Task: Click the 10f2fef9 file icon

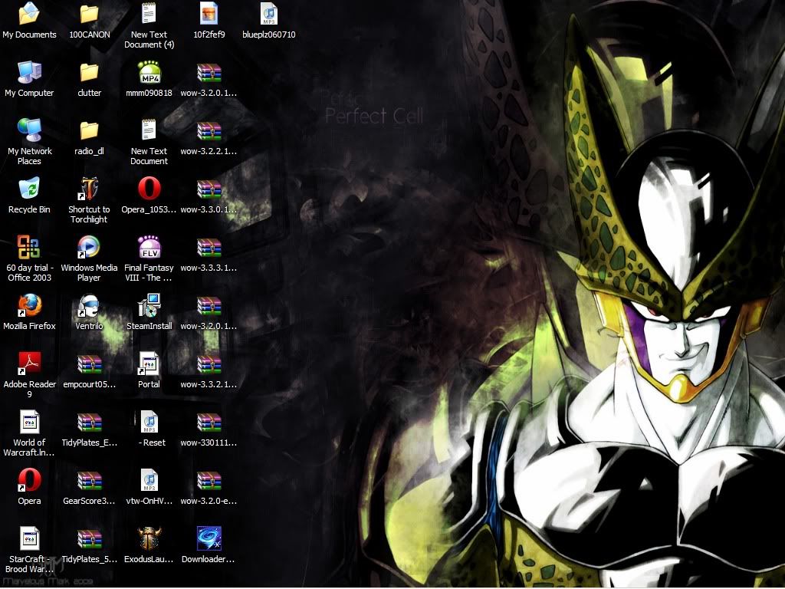Action: pyautogui.click(x=209, y=14)
